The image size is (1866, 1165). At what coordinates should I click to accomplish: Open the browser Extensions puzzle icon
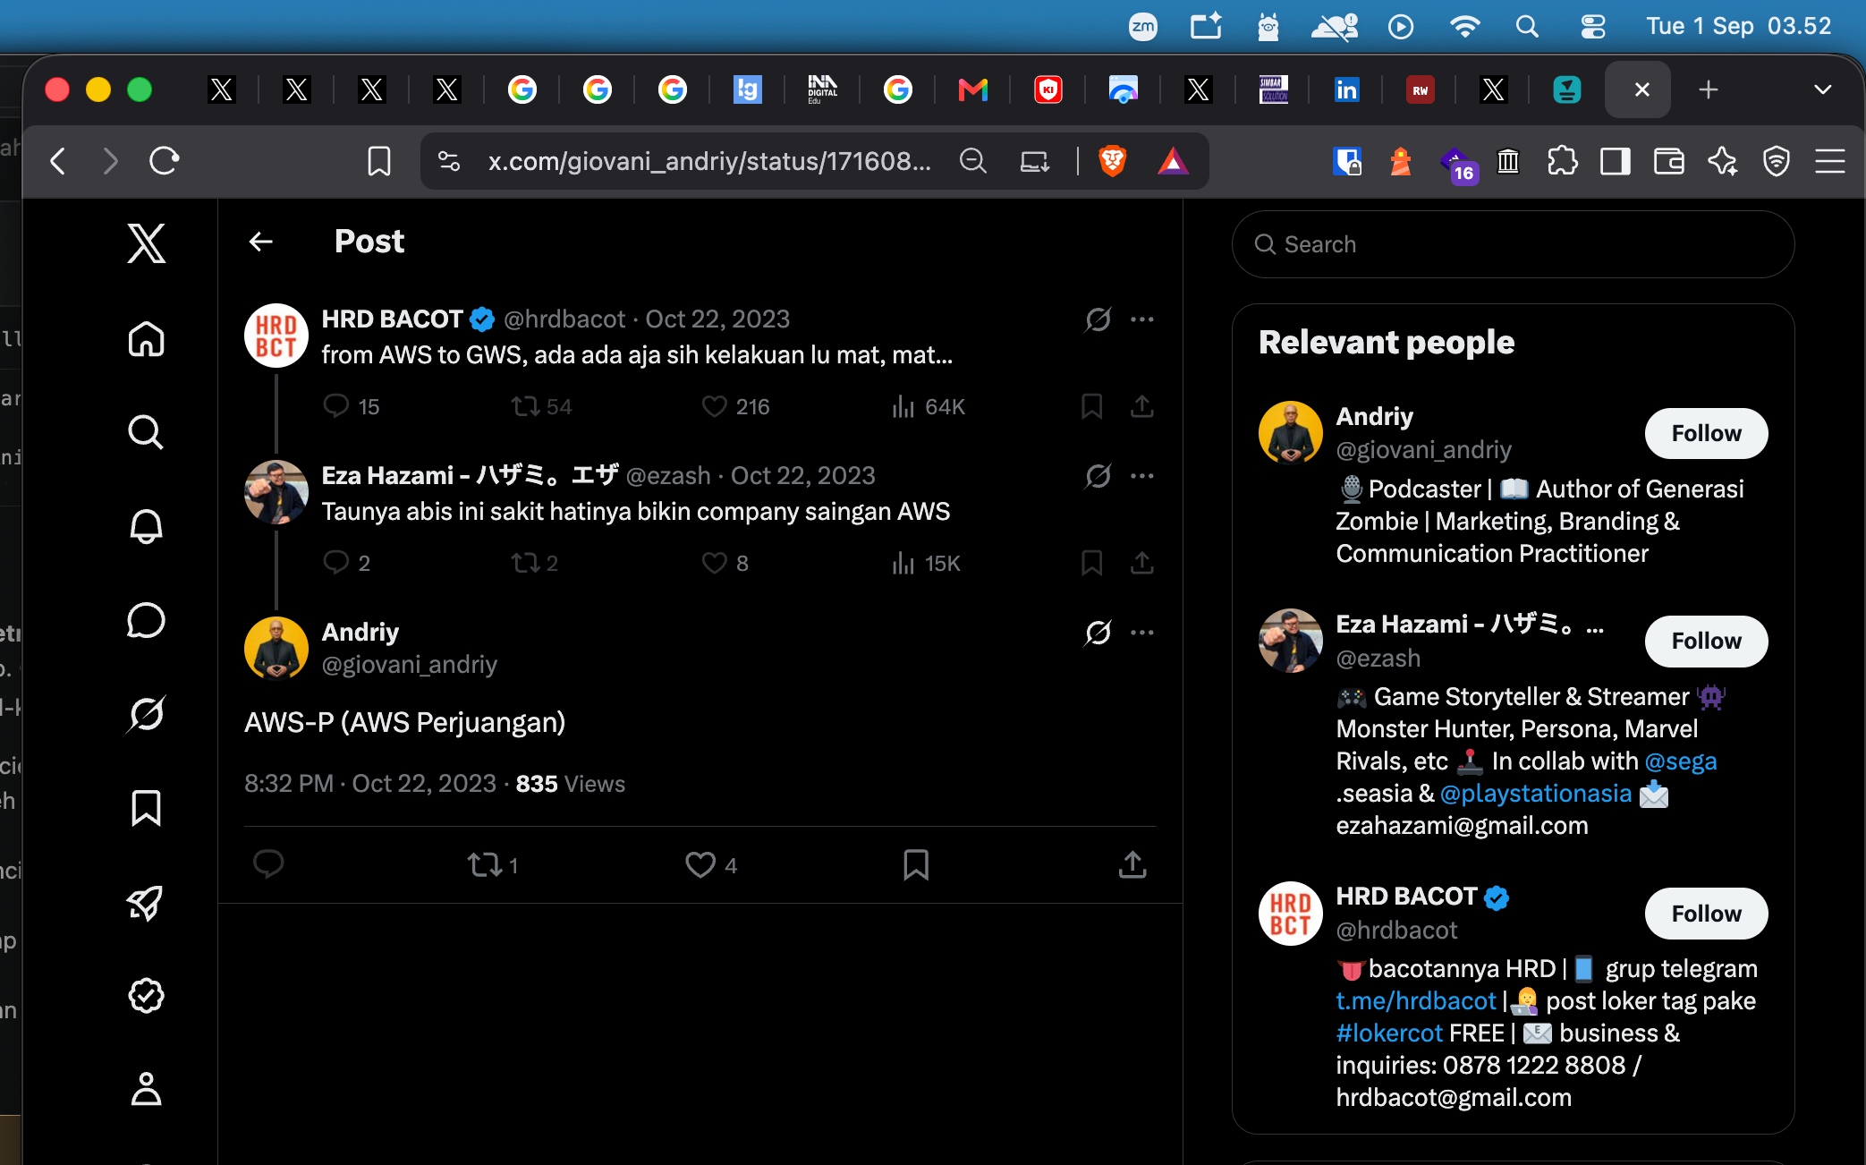pyautogui.click(x=1562, y=161)
